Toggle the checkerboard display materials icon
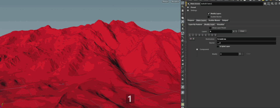This screenshot has height=108, width=280. pos(182,33)
